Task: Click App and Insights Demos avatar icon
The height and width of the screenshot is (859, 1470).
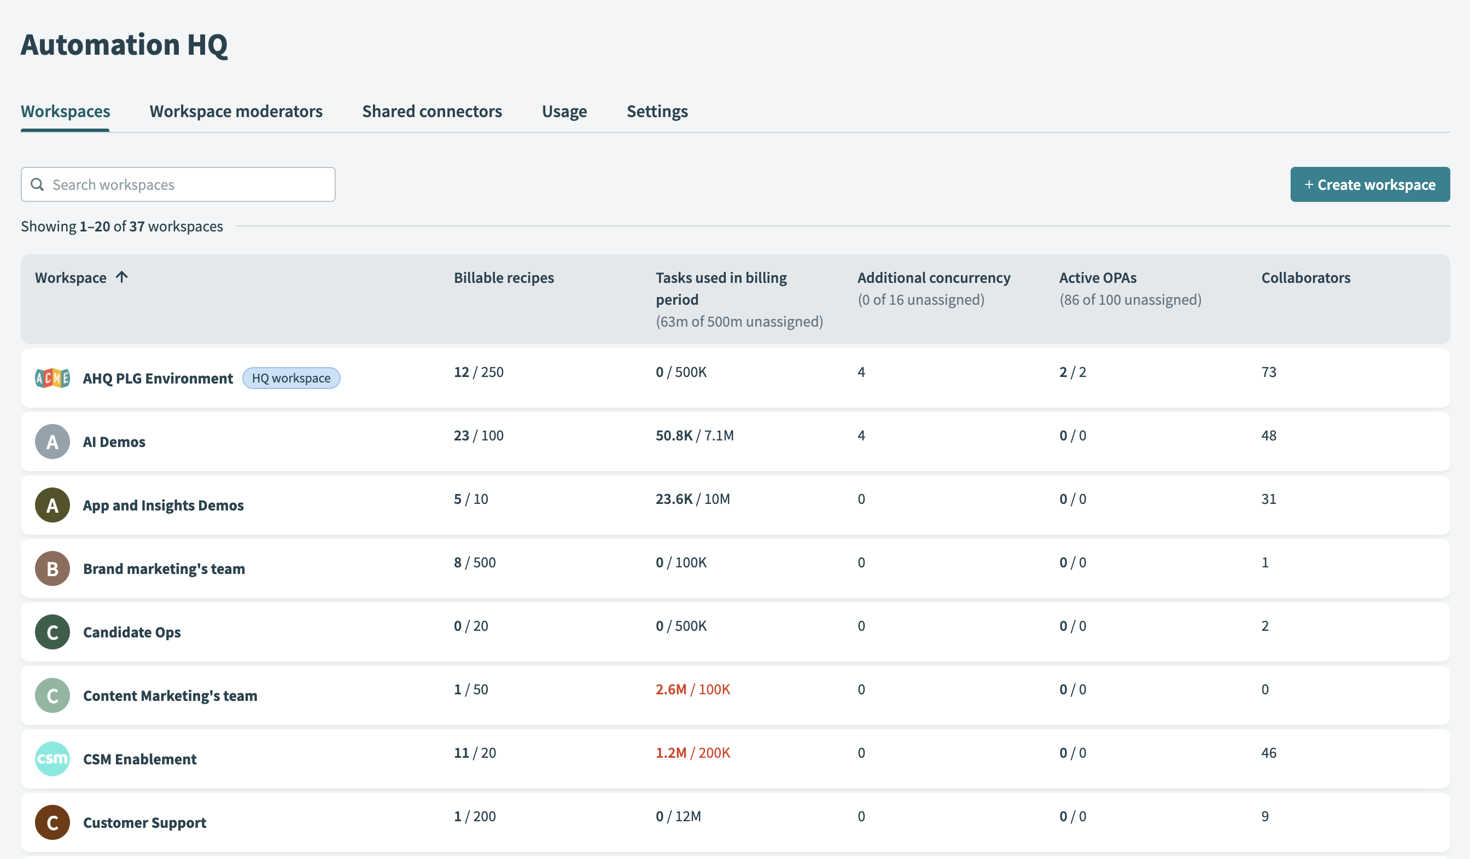Action: (x=52, y=506)
